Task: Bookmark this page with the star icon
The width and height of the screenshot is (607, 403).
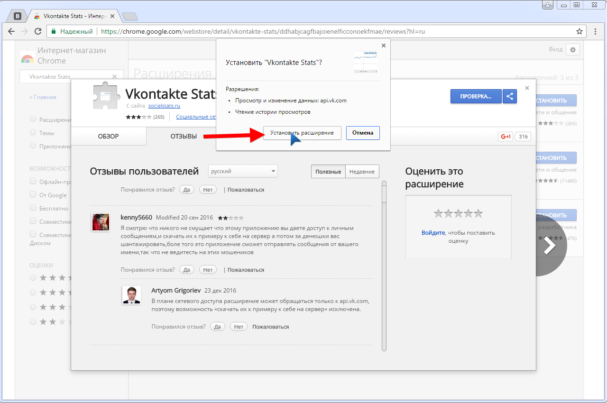Action: click(x=579, y=31)
